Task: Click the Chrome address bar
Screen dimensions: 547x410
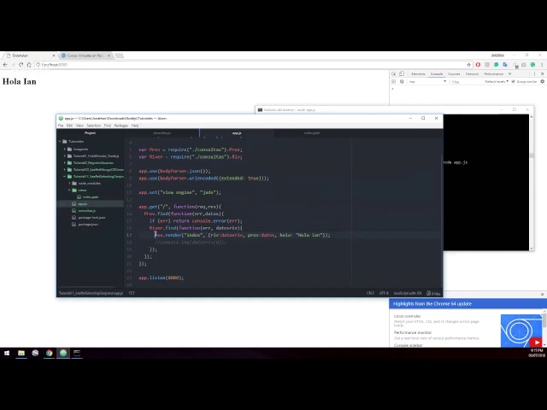Action: click(250, 65)
